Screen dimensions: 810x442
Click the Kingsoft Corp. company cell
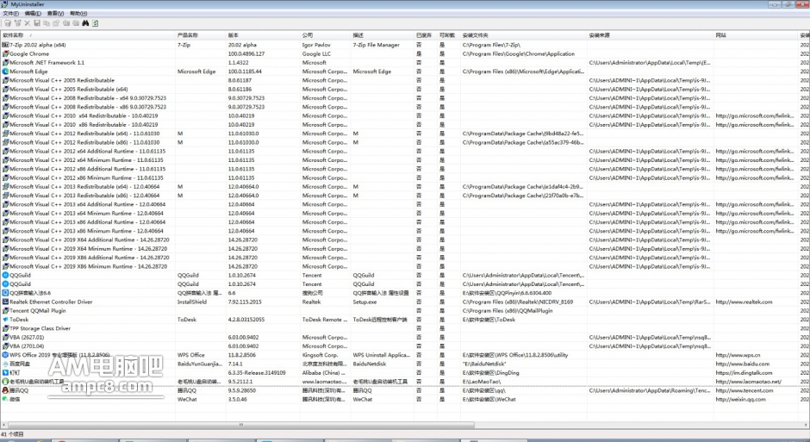point(321,355)
